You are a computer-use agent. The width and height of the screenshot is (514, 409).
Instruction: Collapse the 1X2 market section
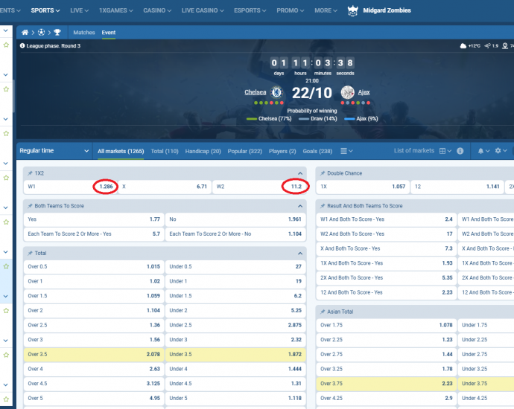click(300, 173)
